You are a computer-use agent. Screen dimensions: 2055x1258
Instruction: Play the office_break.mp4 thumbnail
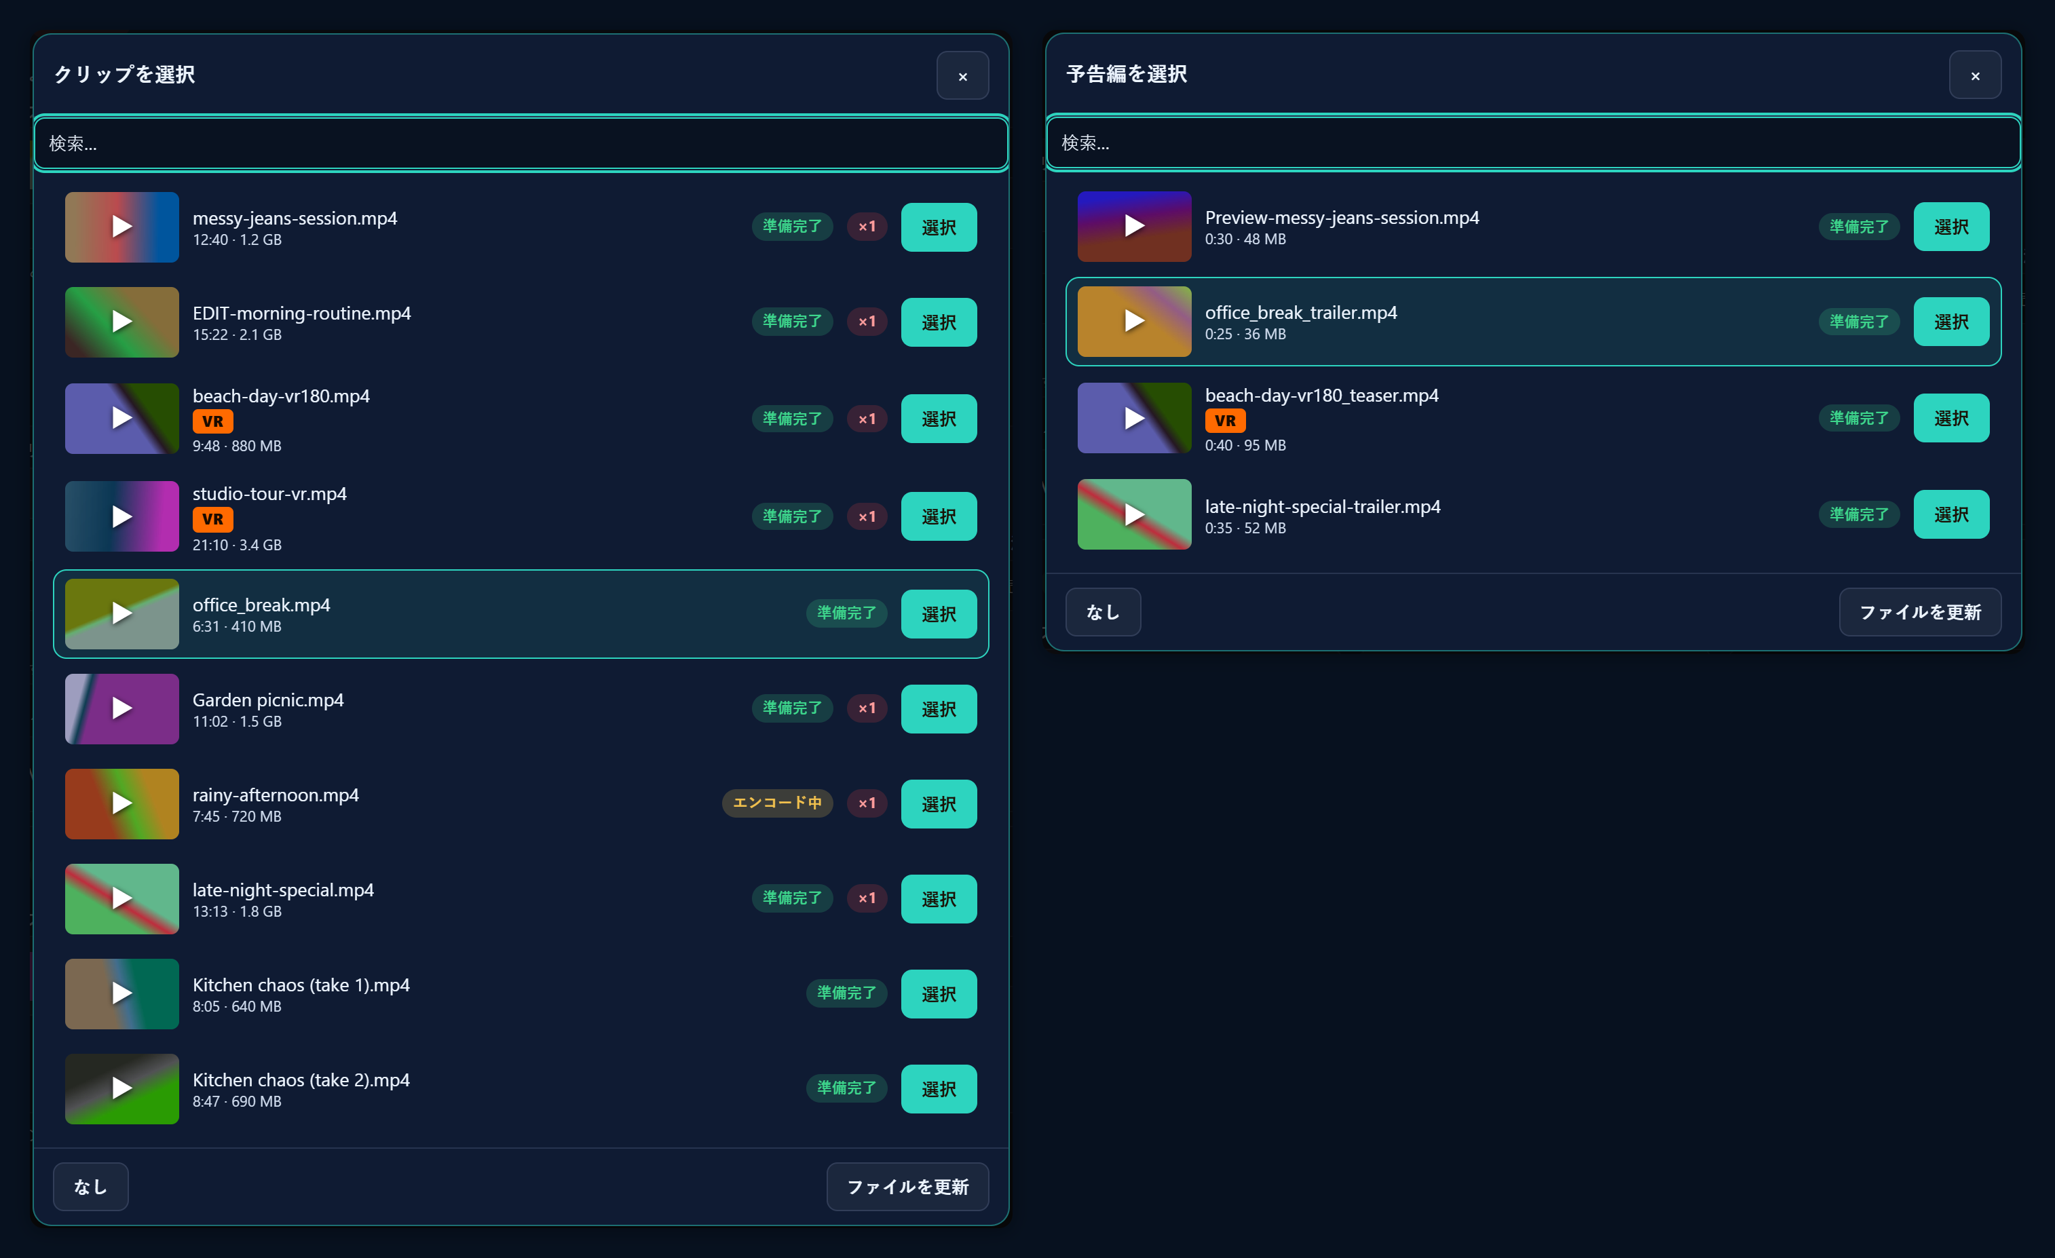coord(121,613)
